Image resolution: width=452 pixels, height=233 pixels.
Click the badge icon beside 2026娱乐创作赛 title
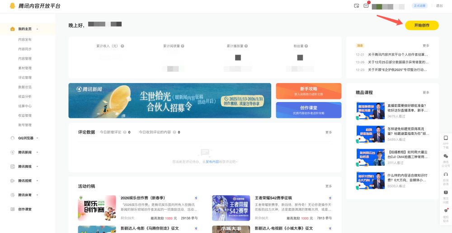196,198
